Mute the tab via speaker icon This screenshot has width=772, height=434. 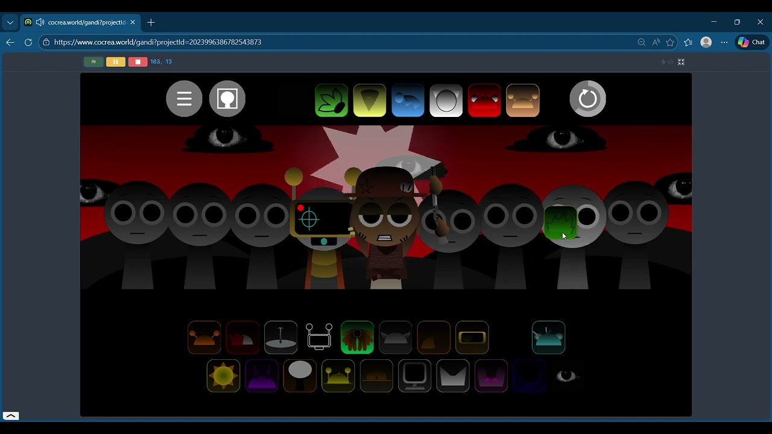40,22
